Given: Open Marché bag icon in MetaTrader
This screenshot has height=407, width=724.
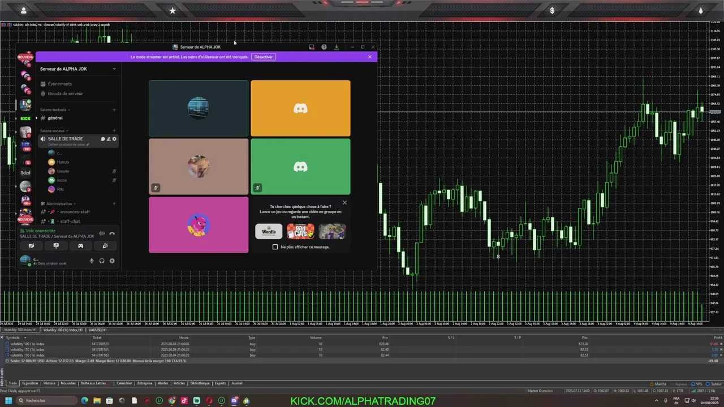Looking at the screenshot, I should [x=658, y=384].
